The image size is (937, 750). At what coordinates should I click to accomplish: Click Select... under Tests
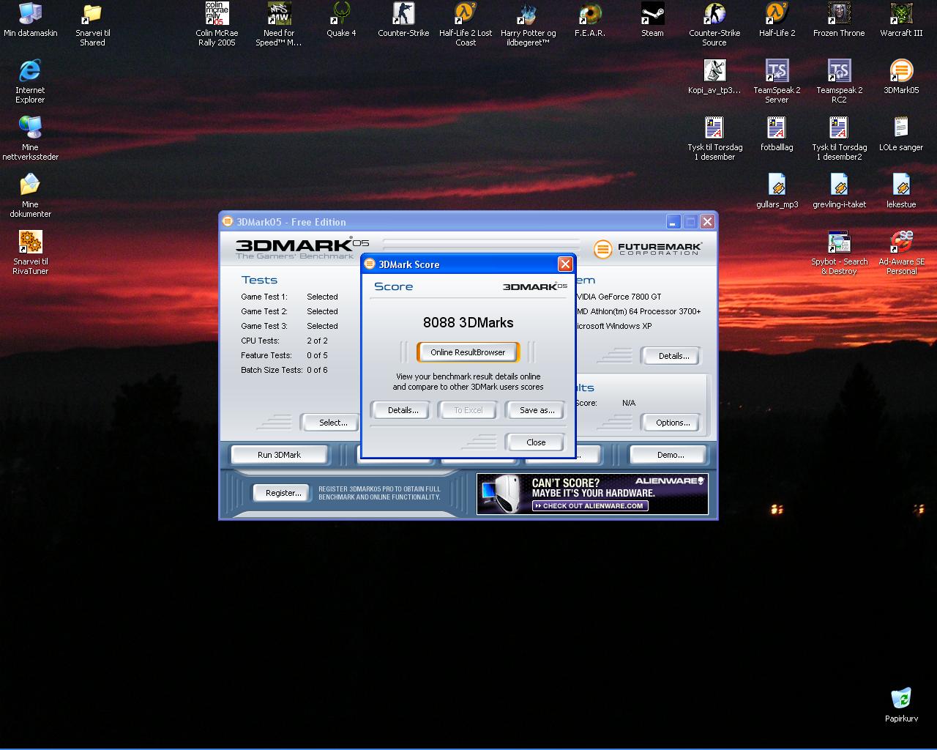[x=330, y=423]
